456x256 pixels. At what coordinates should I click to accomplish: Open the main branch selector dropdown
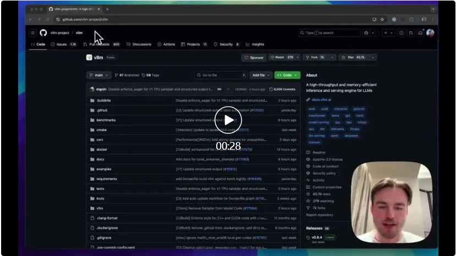click(x=99, y=75)
